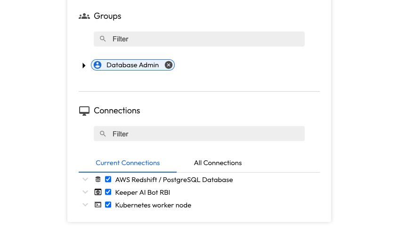Click the search icon in Connections filter
The height and width of the screenshot is (230, 415).
click(103, 134)
